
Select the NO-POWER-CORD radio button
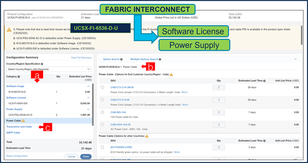point(102,147)
